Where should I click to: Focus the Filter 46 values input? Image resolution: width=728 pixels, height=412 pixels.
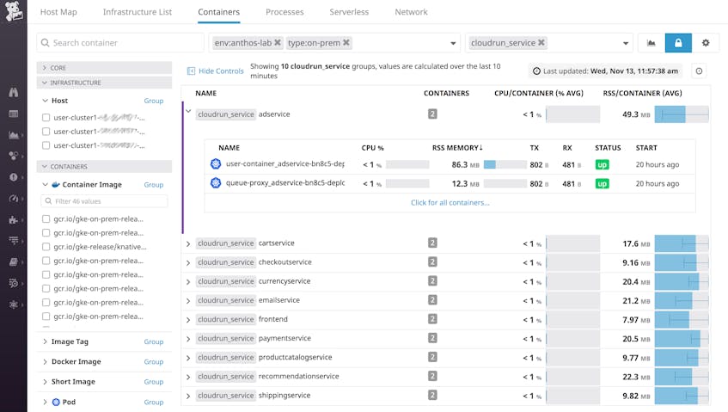point(104,201)
